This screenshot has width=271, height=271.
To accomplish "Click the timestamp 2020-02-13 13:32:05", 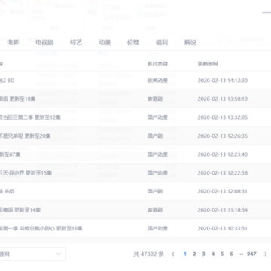I will click(223, 117).
